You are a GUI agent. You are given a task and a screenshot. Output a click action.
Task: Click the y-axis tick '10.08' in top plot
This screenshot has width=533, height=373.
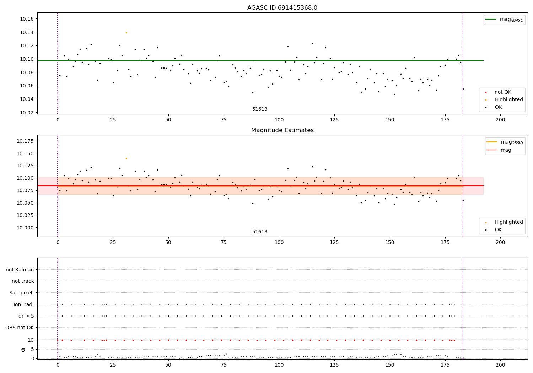pos(27,72)
